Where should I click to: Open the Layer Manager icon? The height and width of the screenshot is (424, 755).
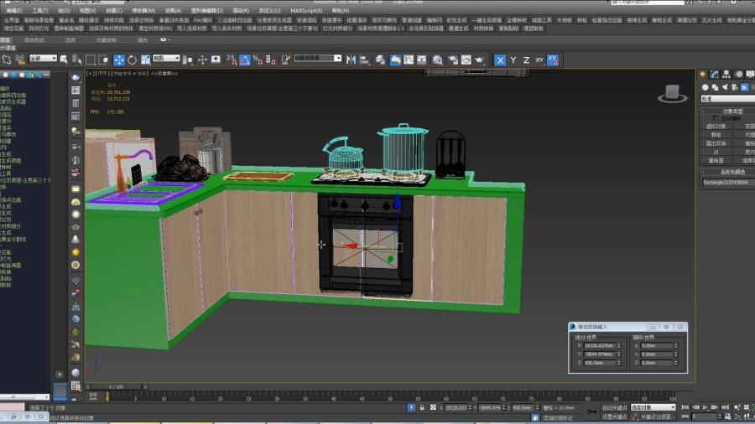point(380,60)
